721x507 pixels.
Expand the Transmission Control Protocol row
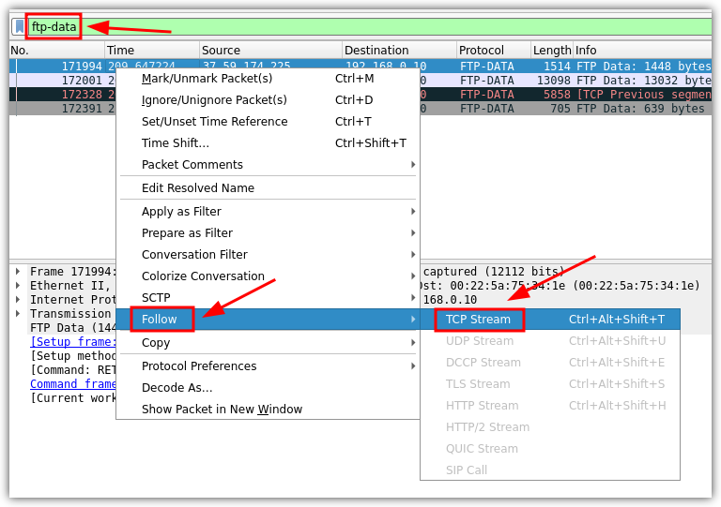point(17,314)
